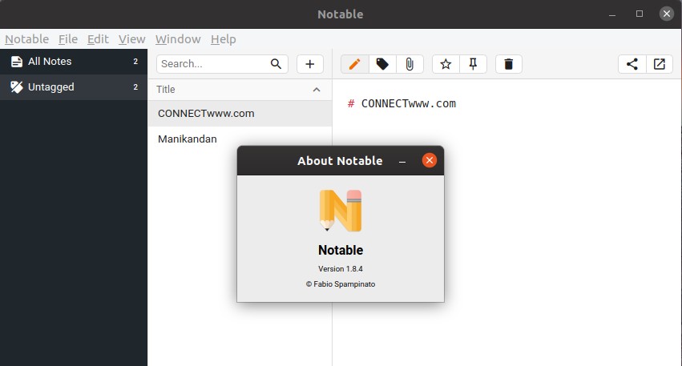Click Version 1.8.4 text
Image resolution: width=682 pixels, height=366 pixels.
(x=341, y=269)
